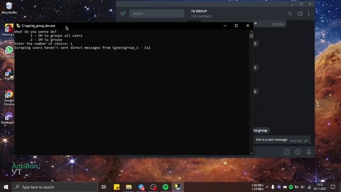Select the Among Us desktop shortcut
Image resolution: width=341 pixels, height=192 pixels.
9,30
